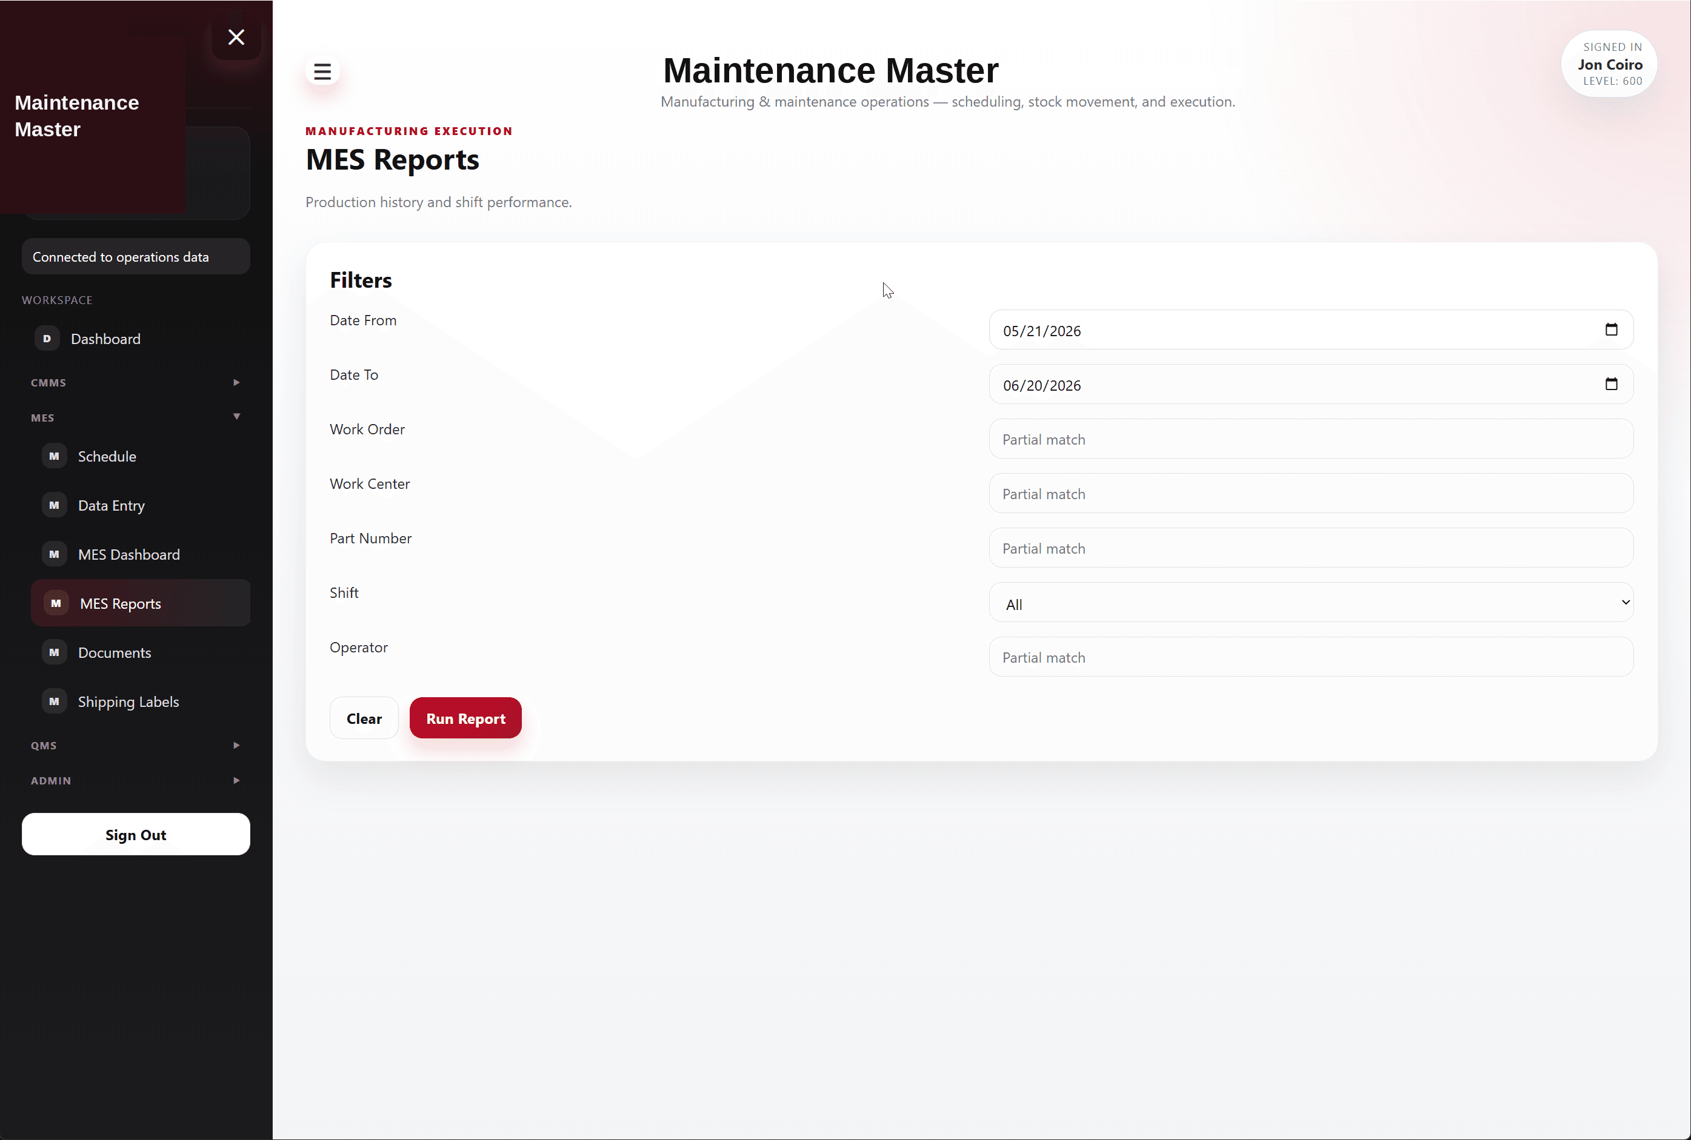Screen dimensions: 1691x1140
Task: Click the Work Order partial match field
Action: coord(1310,439)
